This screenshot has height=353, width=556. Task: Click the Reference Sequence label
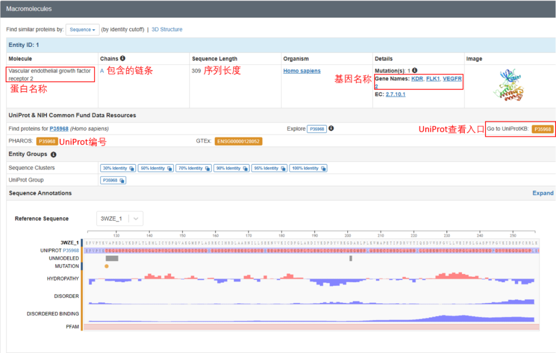tap(42, 219)
